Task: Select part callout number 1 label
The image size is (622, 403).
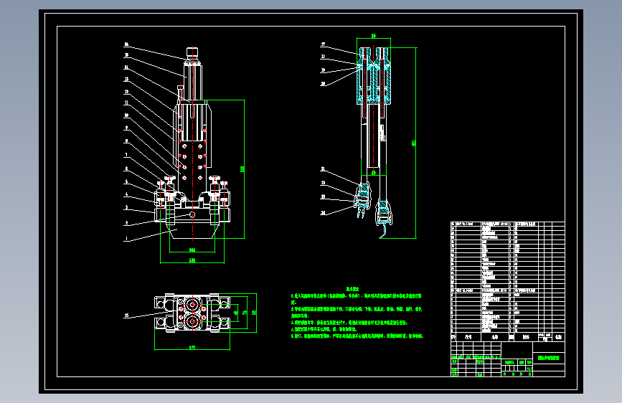Action: [126, 239]
